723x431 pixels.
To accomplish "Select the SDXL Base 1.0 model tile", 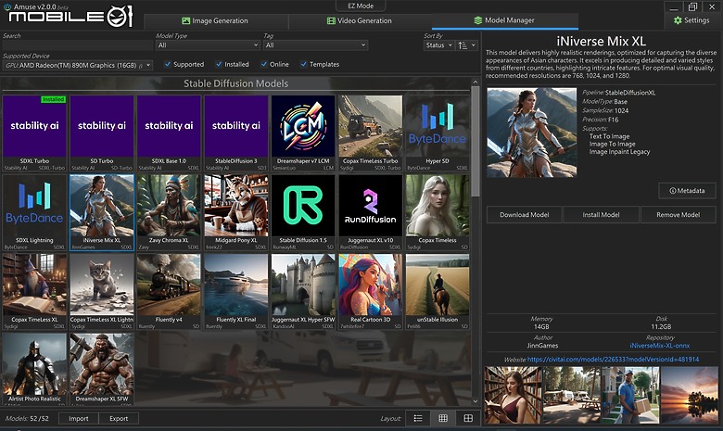I will (x=169, y=133).
